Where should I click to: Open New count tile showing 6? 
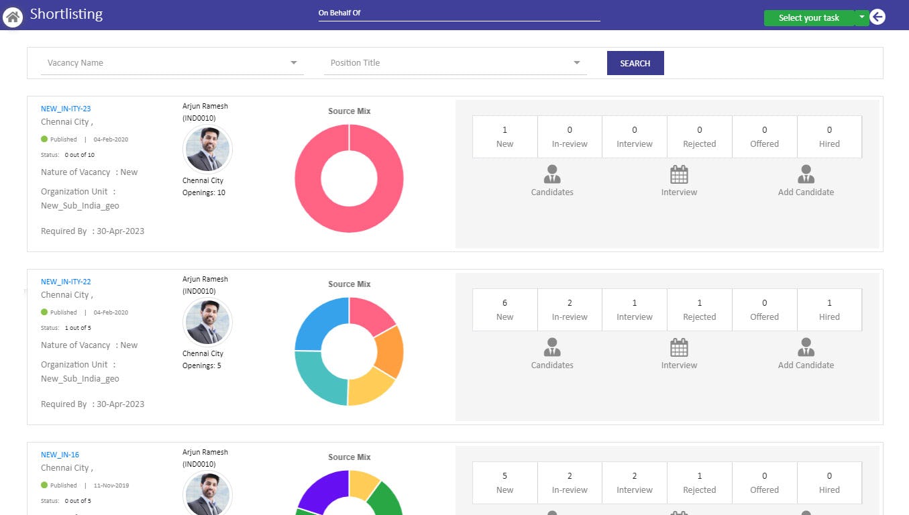pos(505,310)
